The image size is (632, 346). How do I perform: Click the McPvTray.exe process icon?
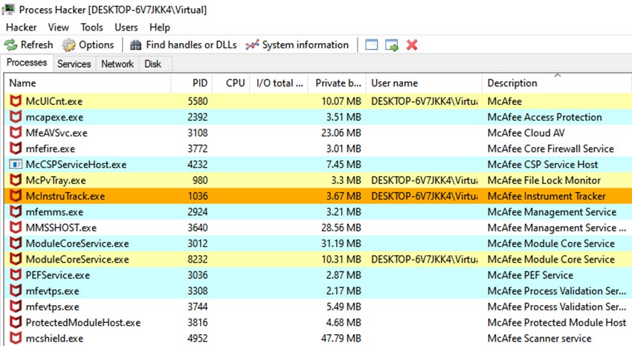coord(16,180)
